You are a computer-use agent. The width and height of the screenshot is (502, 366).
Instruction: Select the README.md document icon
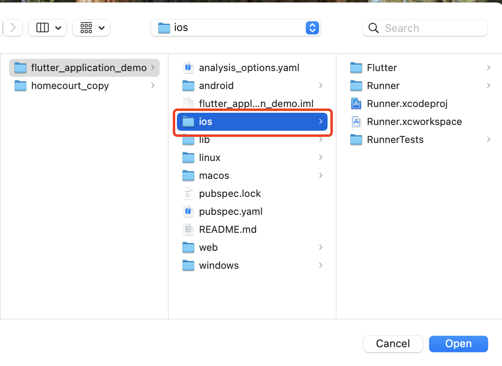(x=188, y=230)
